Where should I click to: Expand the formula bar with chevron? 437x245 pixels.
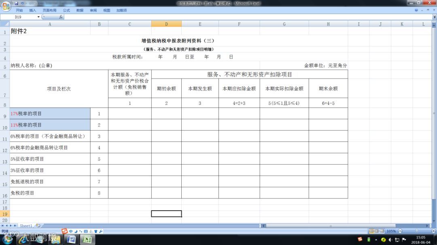point(434,17)
